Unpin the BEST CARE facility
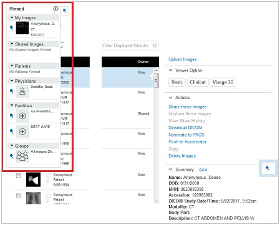The width and height of the screenshot is (280, 225). click(x=12, y=132)
